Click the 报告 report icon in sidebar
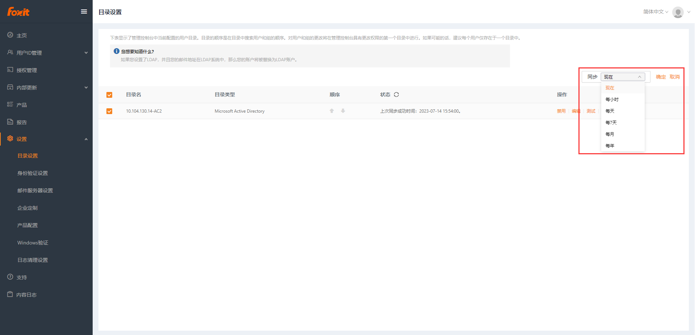This screenshot has width=695, height=335. [10, 122]
